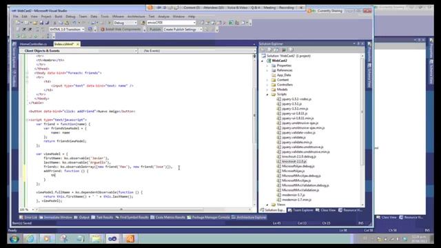Screen dimensions: 441x248
Task: Open the Debug menu
Action: click(70, 17)
